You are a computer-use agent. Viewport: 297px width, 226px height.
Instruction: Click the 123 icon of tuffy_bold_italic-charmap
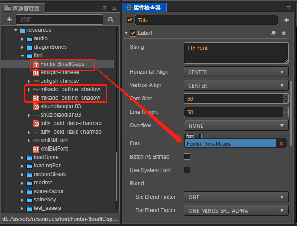[x=36, y=124]
